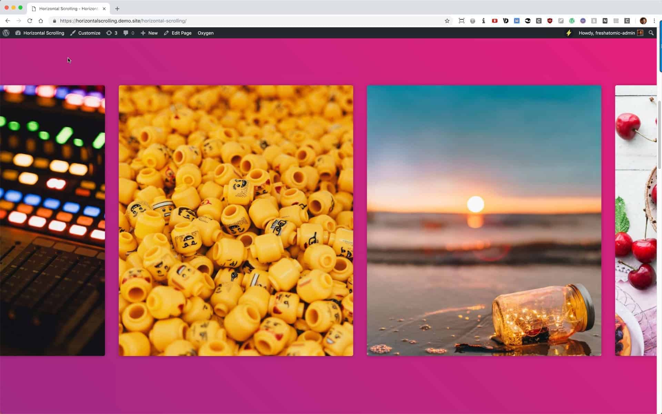Open the admin bar search

coord(651,33)
